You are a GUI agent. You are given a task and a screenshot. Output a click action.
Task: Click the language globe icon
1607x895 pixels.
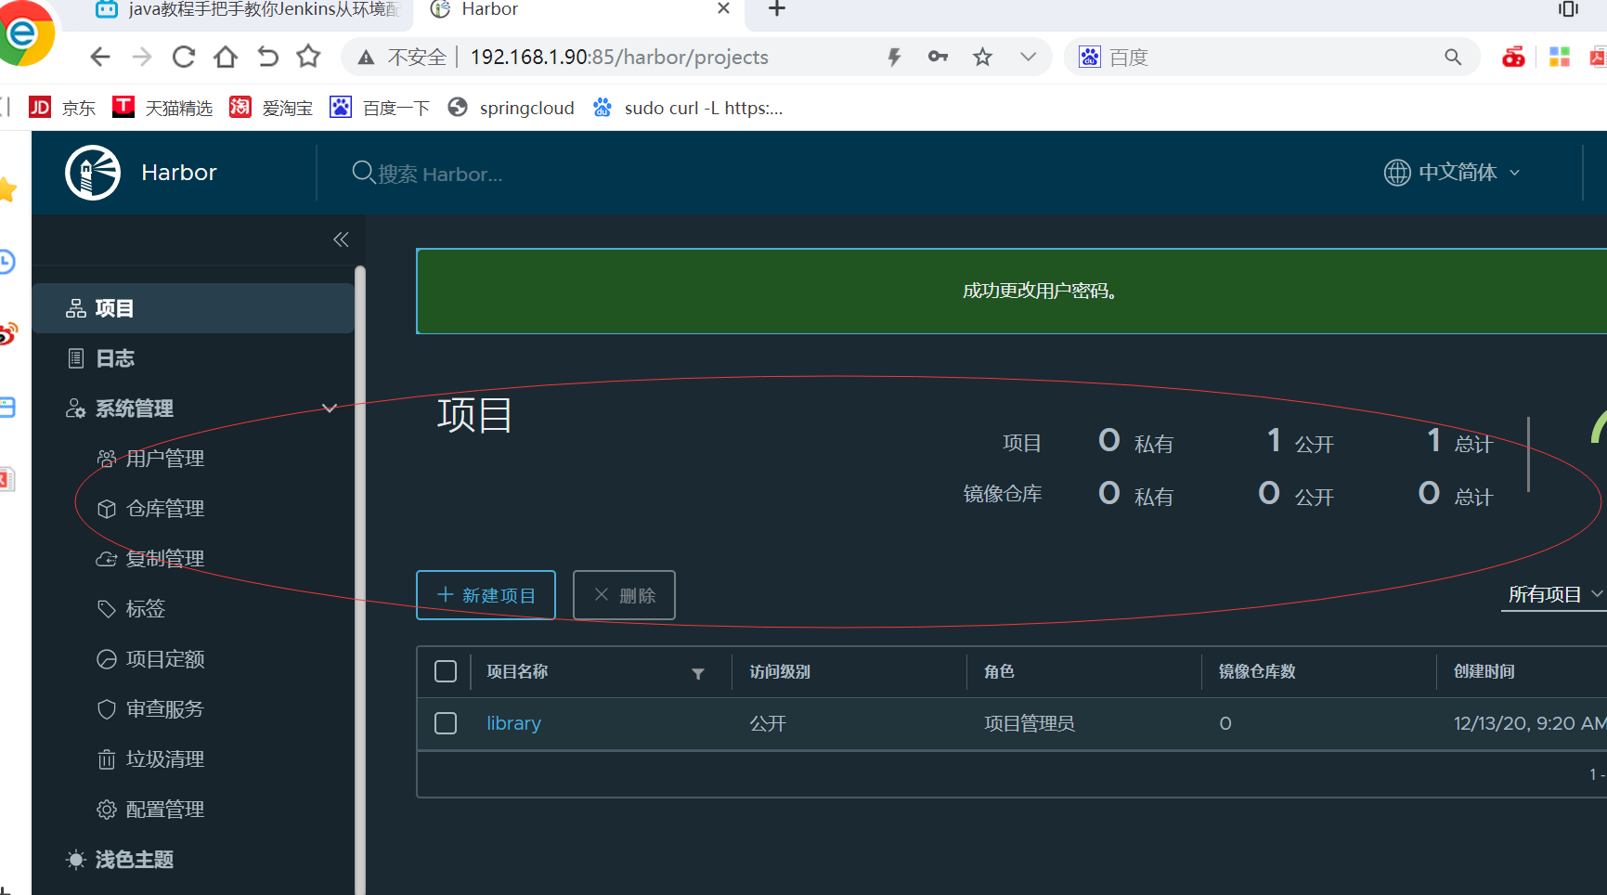tap(1396, 173)
